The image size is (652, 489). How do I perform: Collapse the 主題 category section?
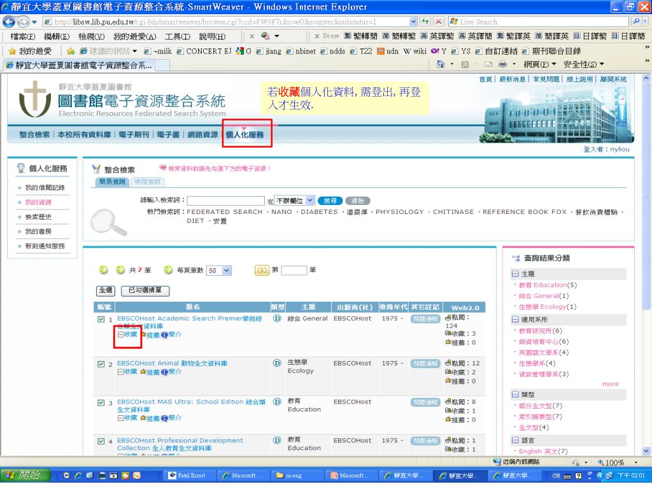pyautogui.click(x=515, y=274)
